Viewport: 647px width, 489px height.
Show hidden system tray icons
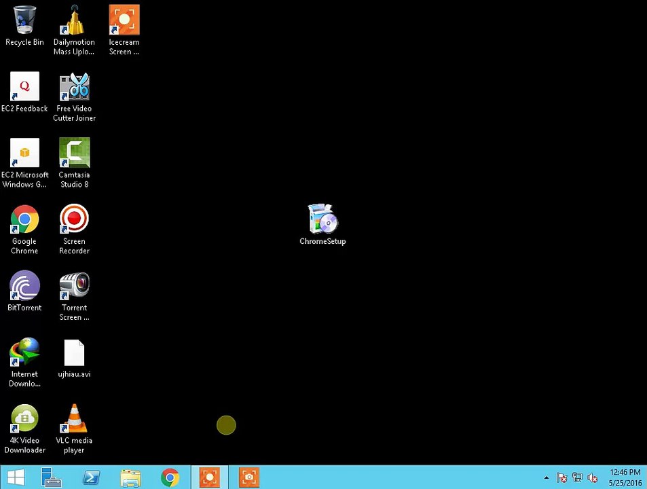coord(547,478)
